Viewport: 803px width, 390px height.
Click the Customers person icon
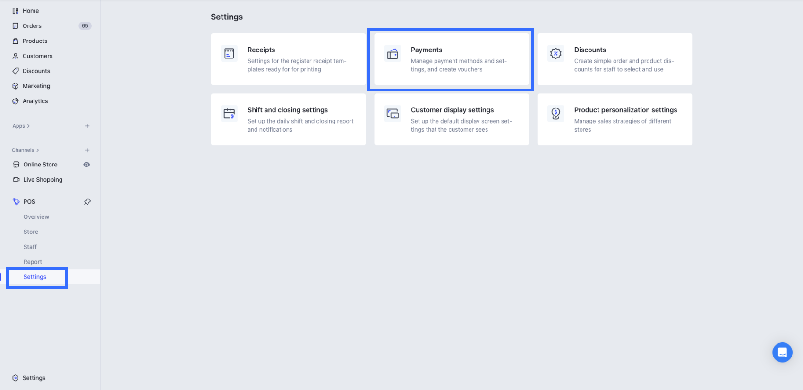[16, 56]
